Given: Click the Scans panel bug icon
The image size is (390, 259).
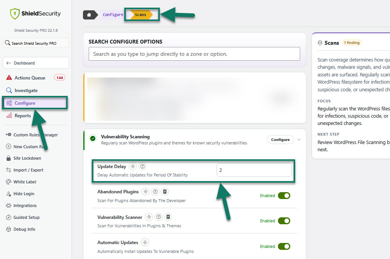Looking at the screenshot, I should [320, 43].
